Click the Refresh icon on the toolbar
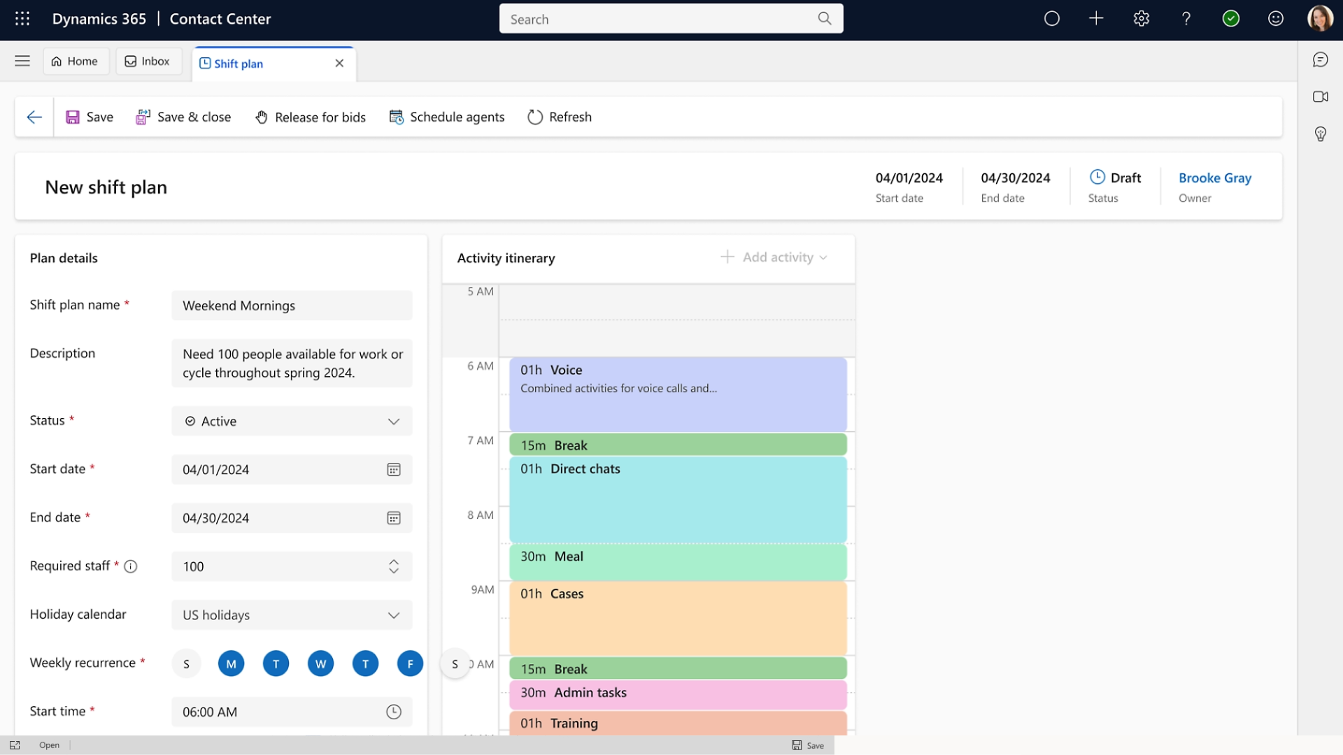Screen dimensions: 1343x755 point(535,117)
